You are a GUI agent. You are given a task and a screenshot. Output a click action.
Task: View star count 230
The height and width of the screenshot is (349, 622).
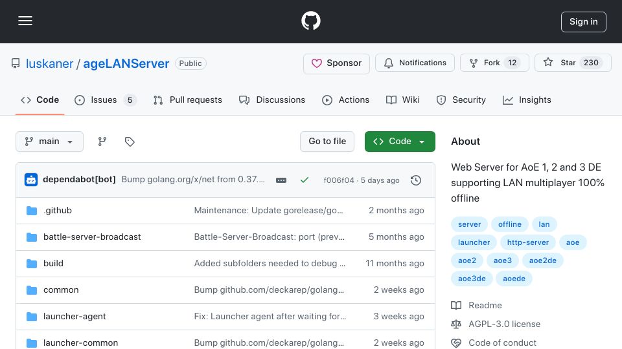[x=591, y=63]
